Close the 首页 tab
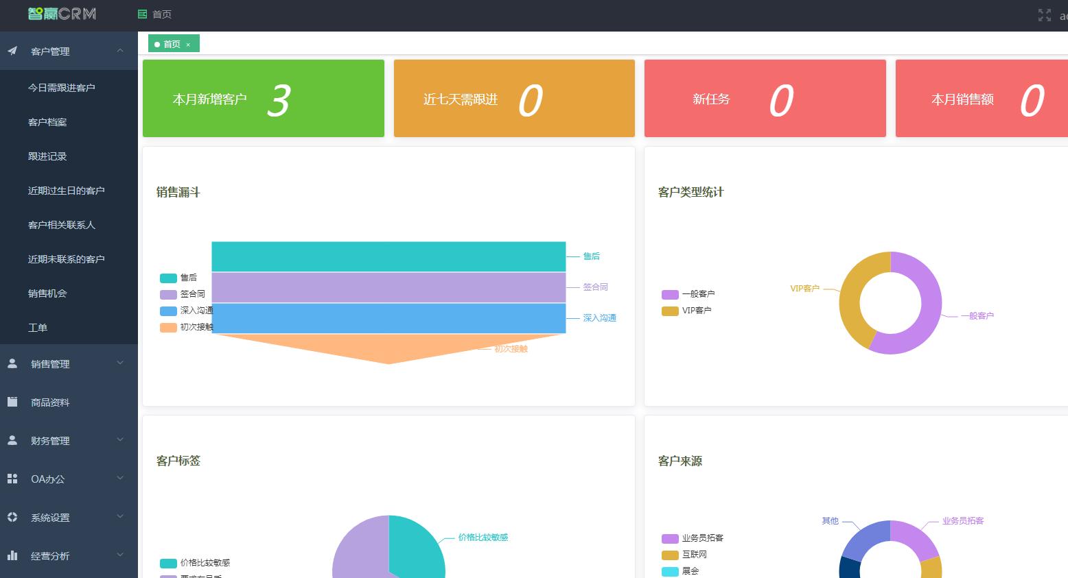 pos(188,45)
